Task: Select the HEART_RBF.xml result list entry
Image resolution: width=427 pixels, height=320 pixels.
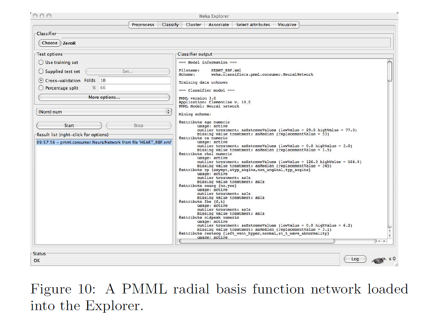Action: pyautogui.click(x=104, y=142)
